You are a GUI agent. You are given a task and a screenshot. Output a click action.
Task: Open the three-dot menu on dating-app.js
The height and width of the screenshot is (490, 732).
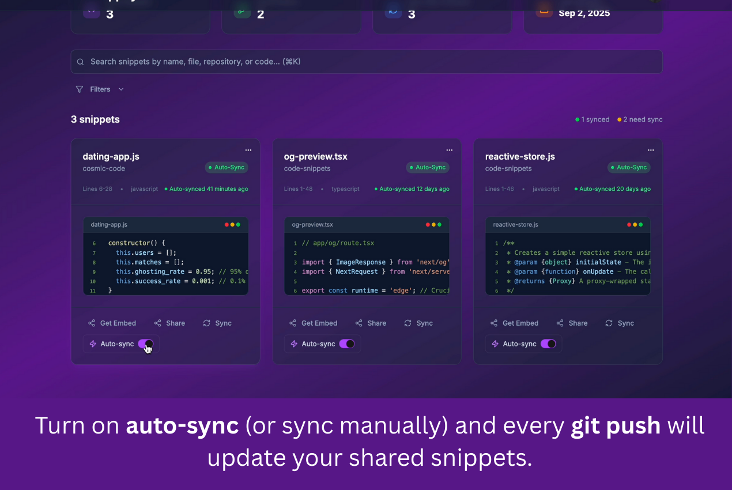pyautogui.click(x=248, y=150)
